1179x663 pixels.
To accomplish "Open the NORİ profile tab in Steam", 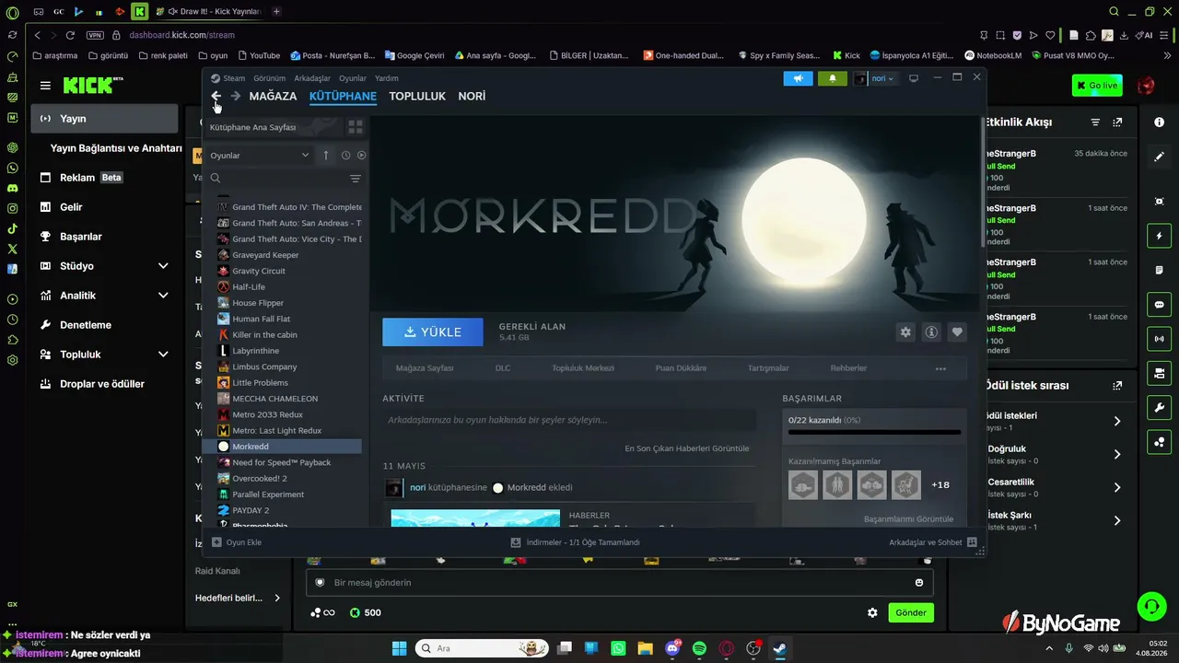I will [472, 96].
